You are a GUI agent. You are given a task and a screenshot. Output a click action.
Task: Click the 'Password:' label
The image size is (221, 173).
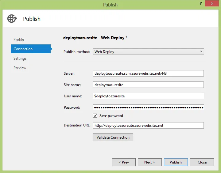pos(72,107)
